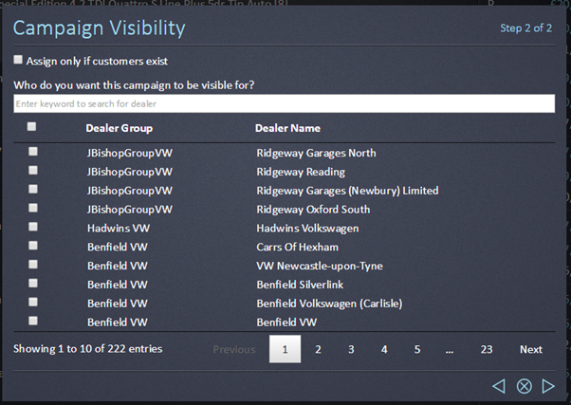The image size is (571, 405).
Task: Click the Next pagination button
Action: [531, 349]
